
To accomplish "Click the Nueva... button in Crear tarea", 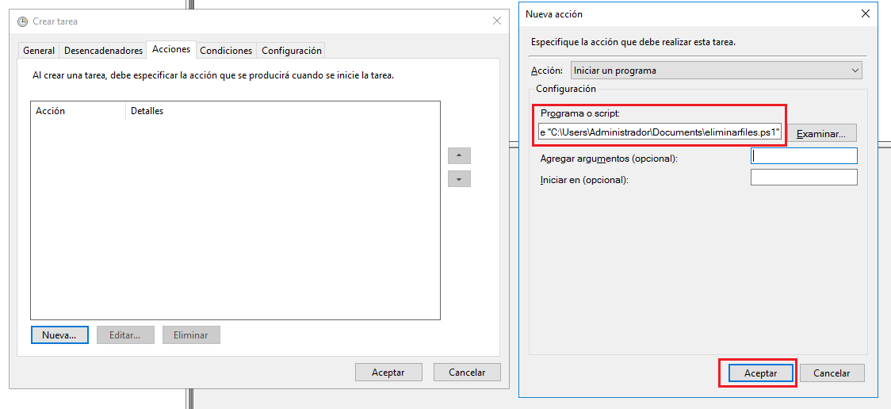I will [x=59, y=334].
